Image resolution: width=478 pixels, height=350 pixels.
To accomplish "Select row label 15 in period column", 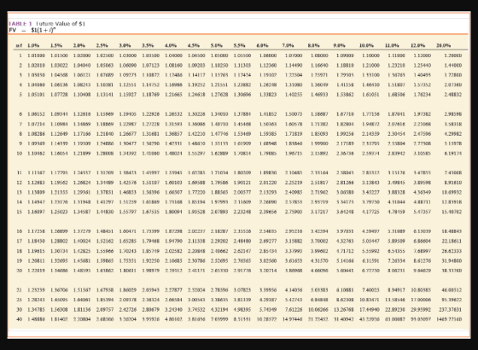I will [20, 212].
